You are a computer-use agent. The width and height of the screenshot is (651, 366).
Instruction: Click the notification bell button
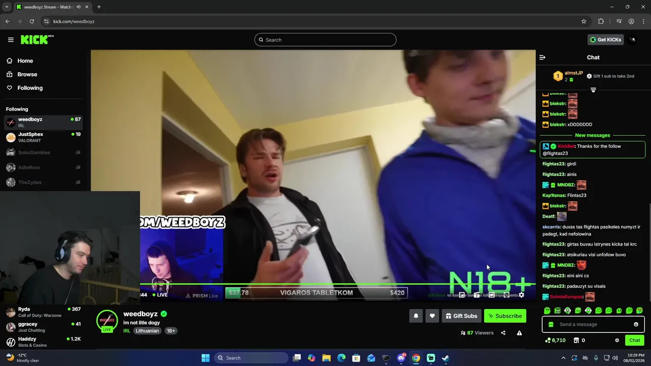(x=416, y=316)
